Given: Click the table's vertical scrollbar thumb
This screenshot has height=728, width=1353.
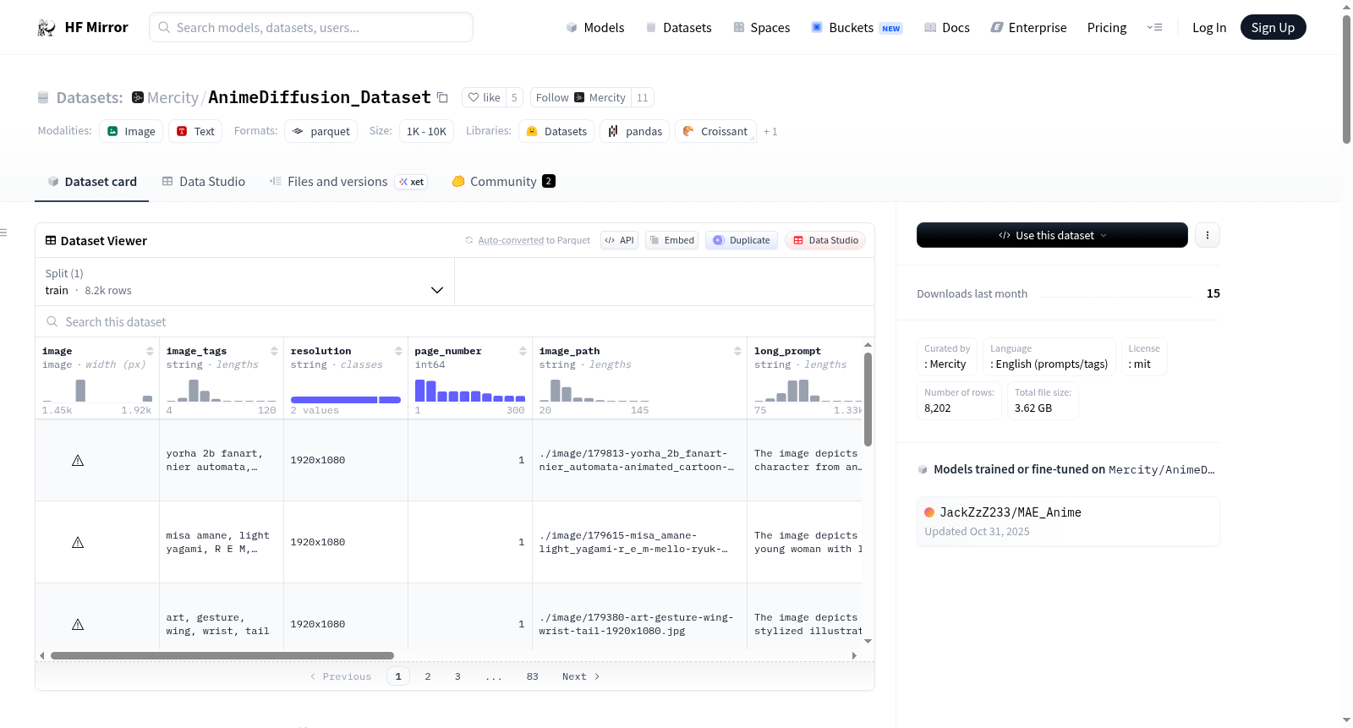Looking at the screenshot, I should 868,399.
